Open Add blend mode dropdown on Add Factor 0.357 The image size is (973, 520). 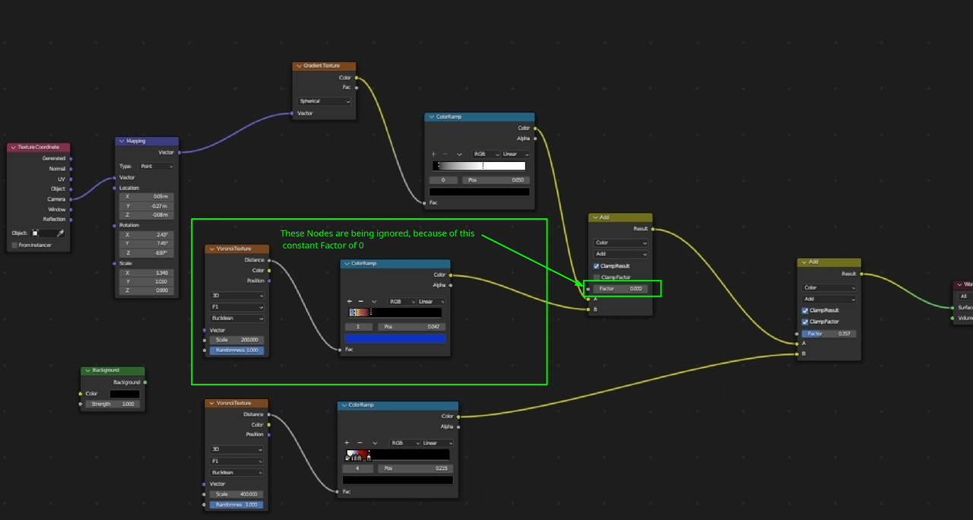pyautogui.click(x=829, y=300)
